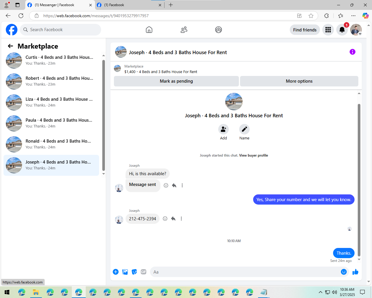Open a new browser tab

(x=171, y=5)
